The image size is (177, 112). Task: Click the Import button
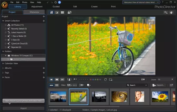pos(23,108)
